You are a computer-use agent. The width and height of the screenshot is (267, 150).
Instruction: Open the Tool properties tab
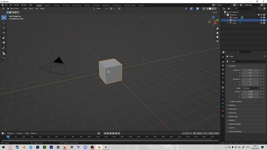point(223,57)
